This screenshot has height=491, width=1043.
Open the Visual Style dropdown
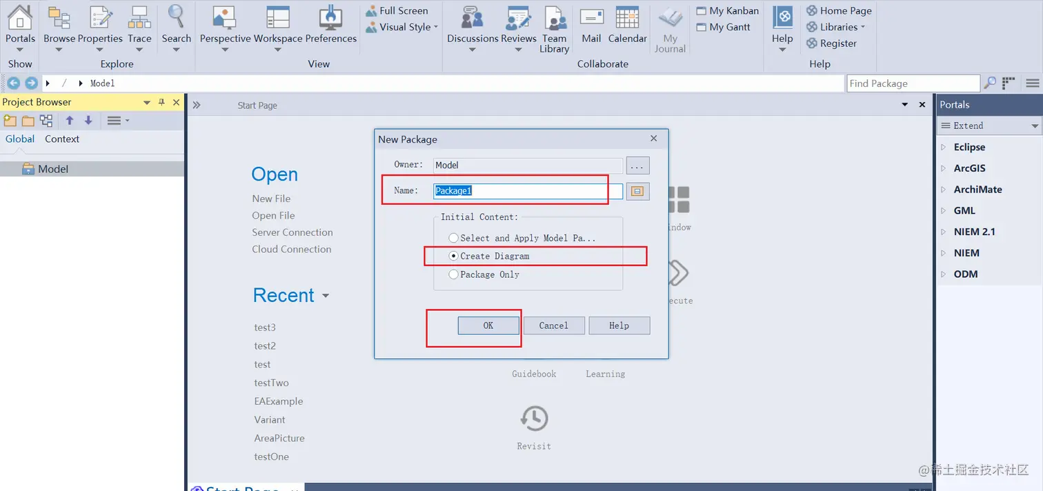pyautogui.click(x=401, y=27)
